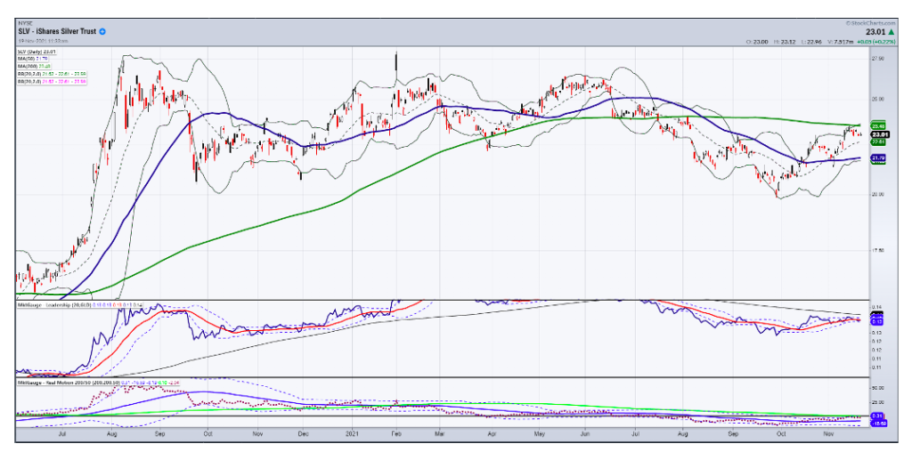Click the 27.50 price axis label
912x460 pixels.
click(x=878, y=59)
